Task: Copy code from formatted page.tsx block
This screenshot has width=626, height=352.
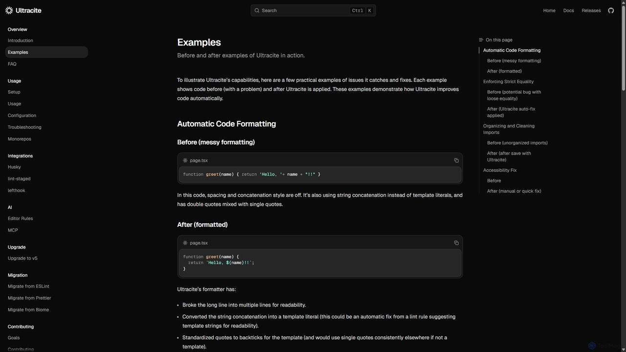Action: (456, 243)
